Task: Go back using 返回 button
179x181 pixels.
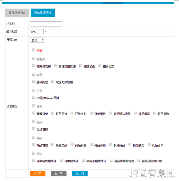Action: click(80, 174)
